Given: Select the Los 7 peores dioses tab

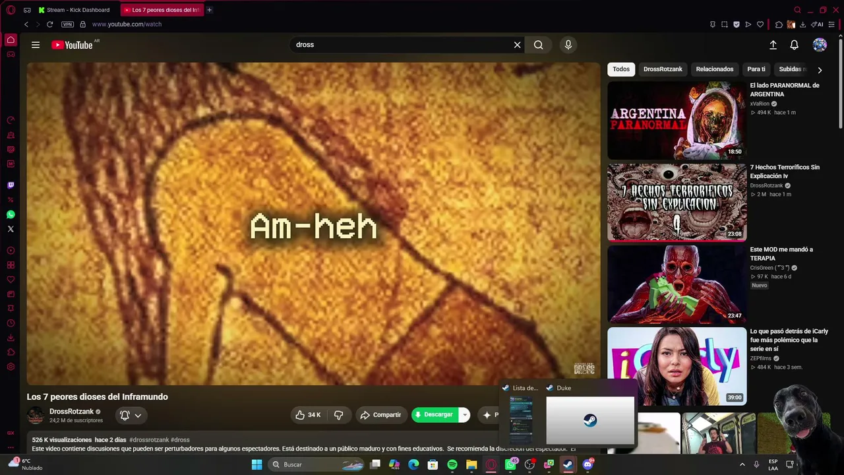Looking at the screenshot, I should click(x=162, y=10).
